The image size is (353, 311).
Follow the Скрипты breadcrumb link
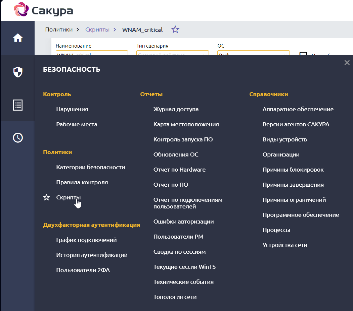pos(97,29)
